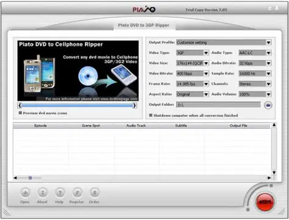The width and height of the screenshot is (289, 220).
Task: Expand the Channels dropdown
Action: pos(268,84)
